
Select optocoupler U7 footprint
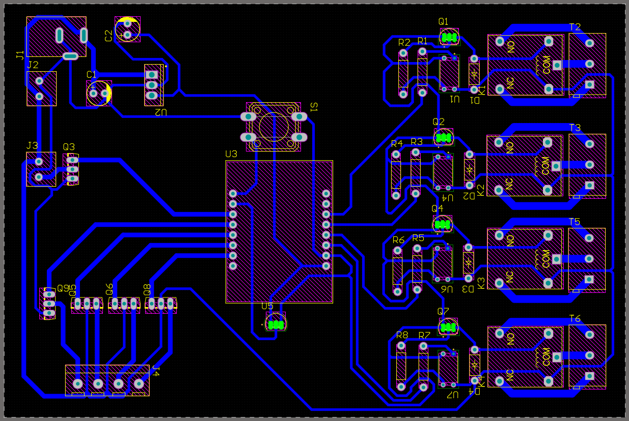pyautogui.click(x=449, y=368)
